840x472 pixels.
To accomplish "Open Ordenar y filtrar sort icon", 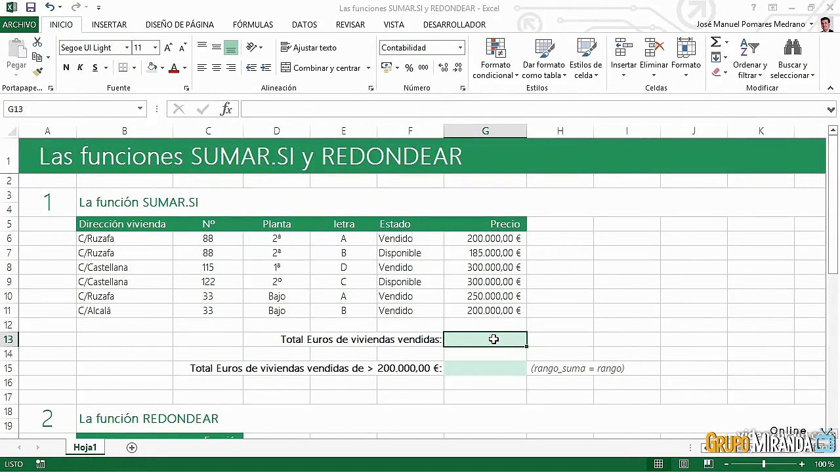I will [749, 47].
